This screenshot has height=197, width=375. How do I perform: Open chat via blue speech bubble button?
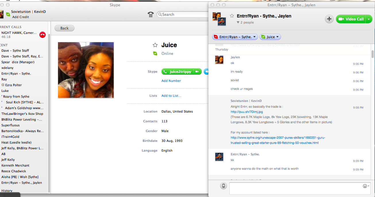point(206,72)
